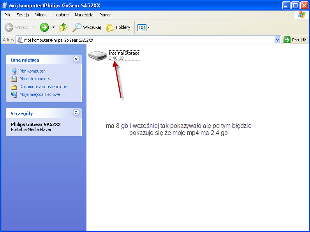Click the Inne miejsca header title
The height and width of the screenshot is (232, 310).
click(25, 60)
